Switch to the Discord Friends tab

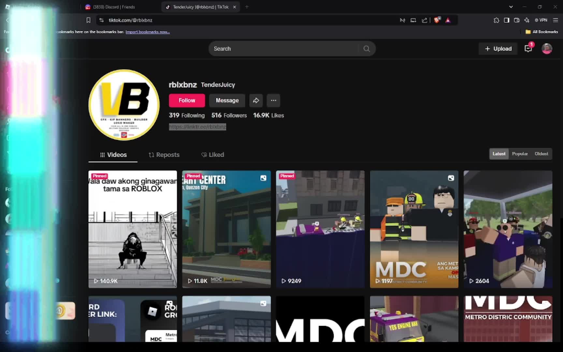point(114,7)
